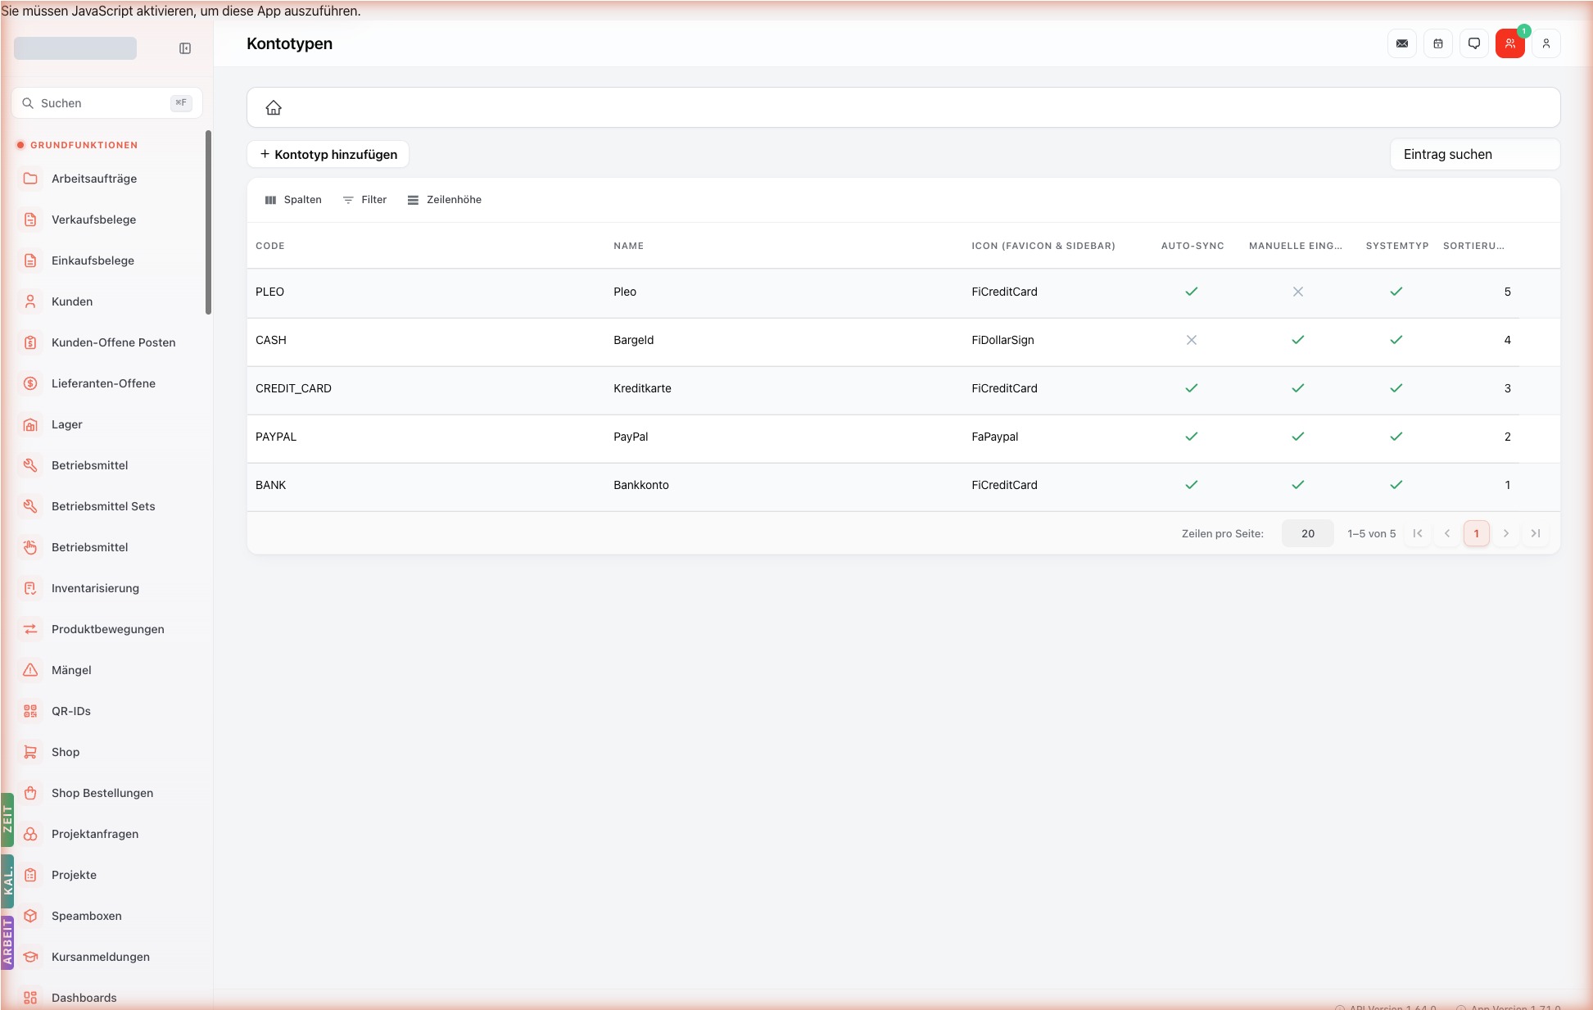
Task: Focus the Suchen sidebar search field
Action: click(x=106, y=103)
